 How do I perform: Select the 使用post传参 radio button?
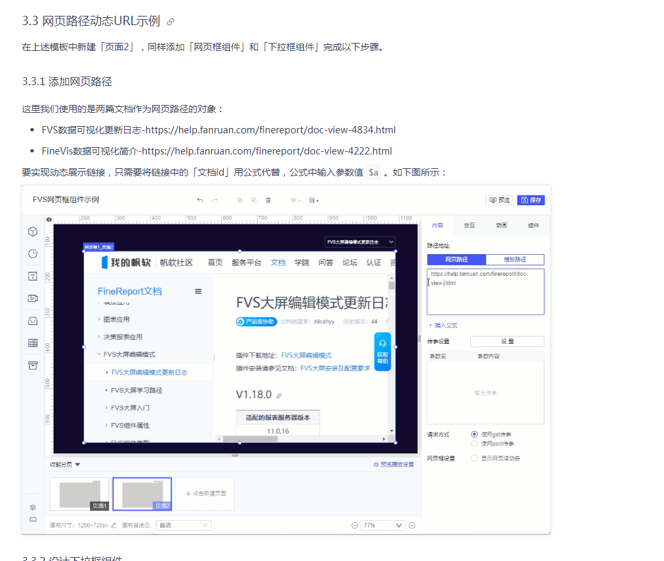coord(474,444)
